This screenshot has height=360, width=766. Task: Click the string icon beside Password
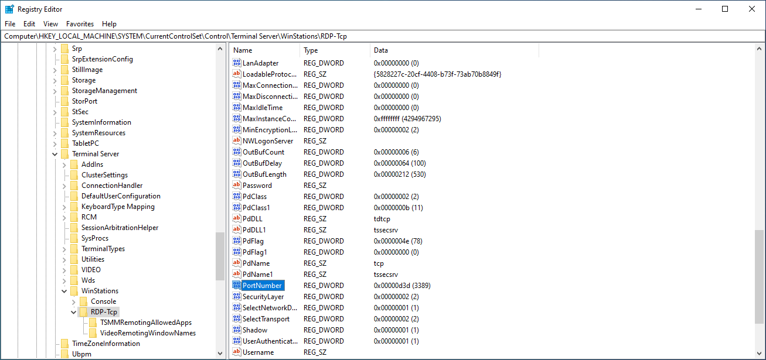tap(237, 185)
